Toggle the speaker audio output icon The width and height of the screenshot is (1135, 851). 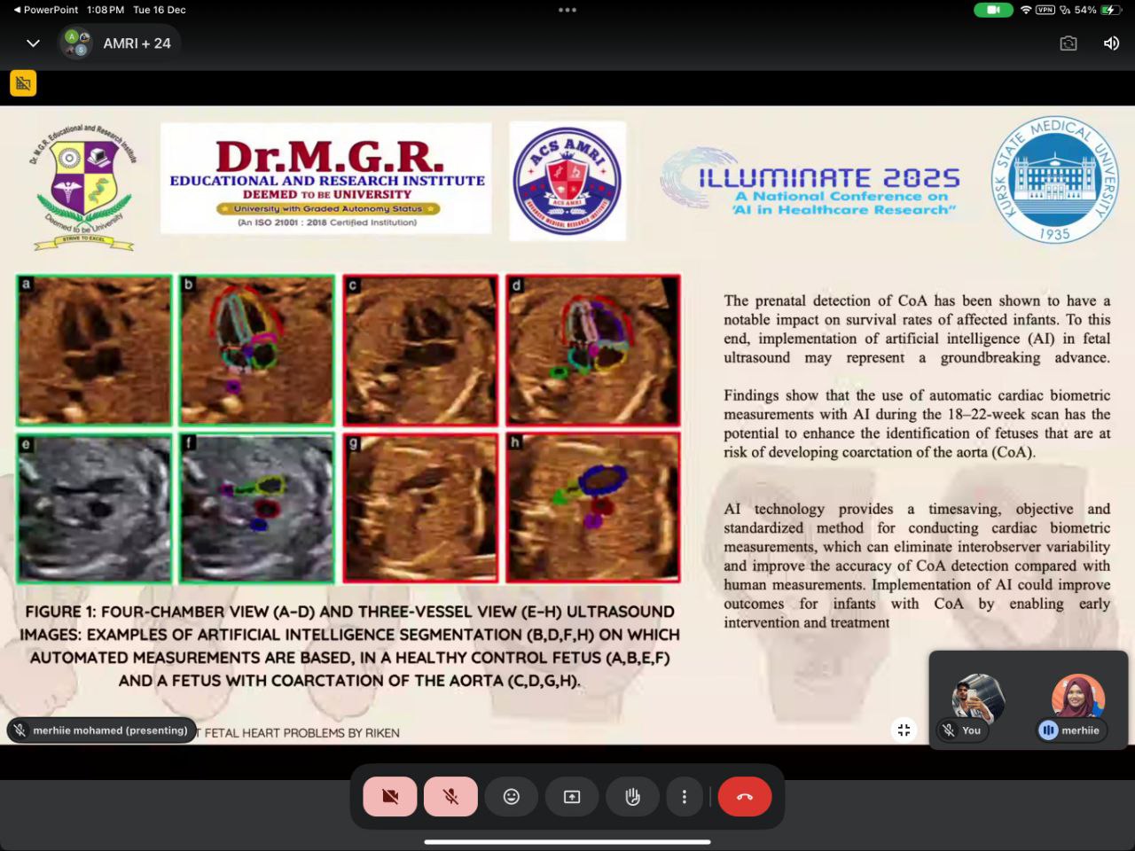[1111, 43]
